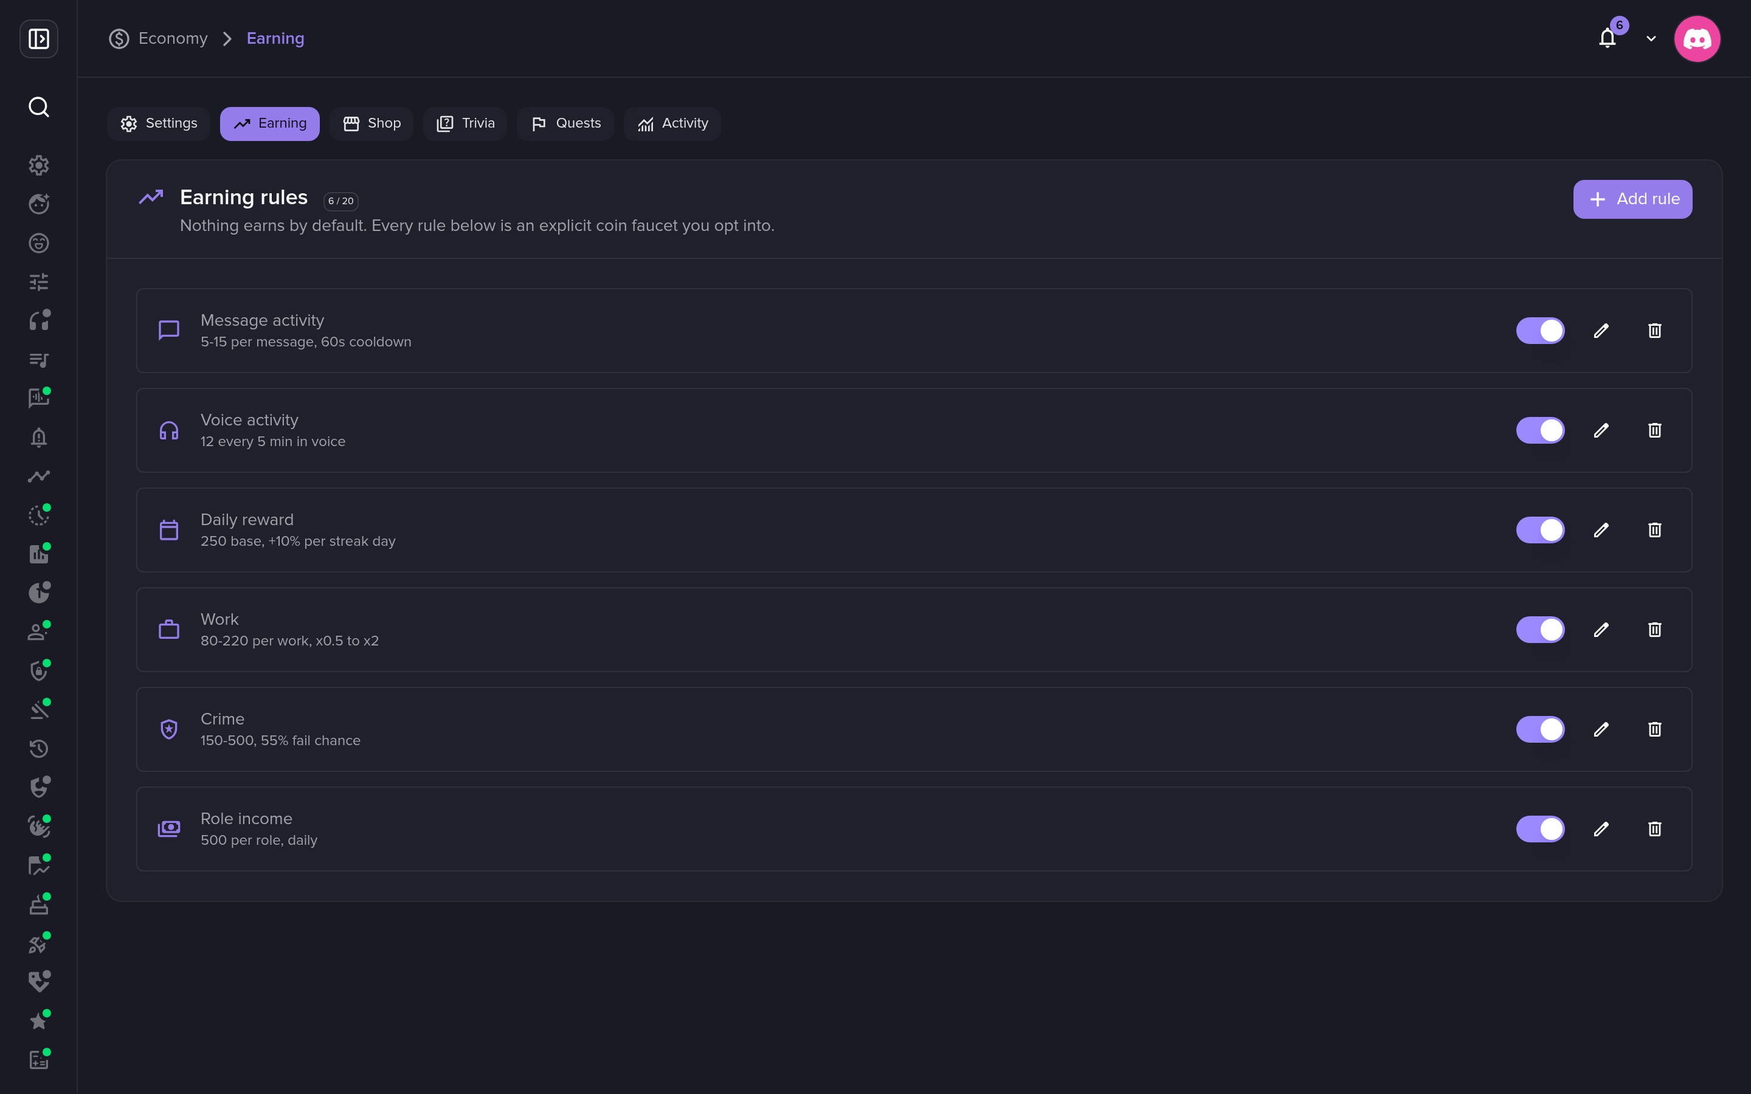The image size is (1751, 1094).
Task: Open the notifications bell
Action: 1608,38
